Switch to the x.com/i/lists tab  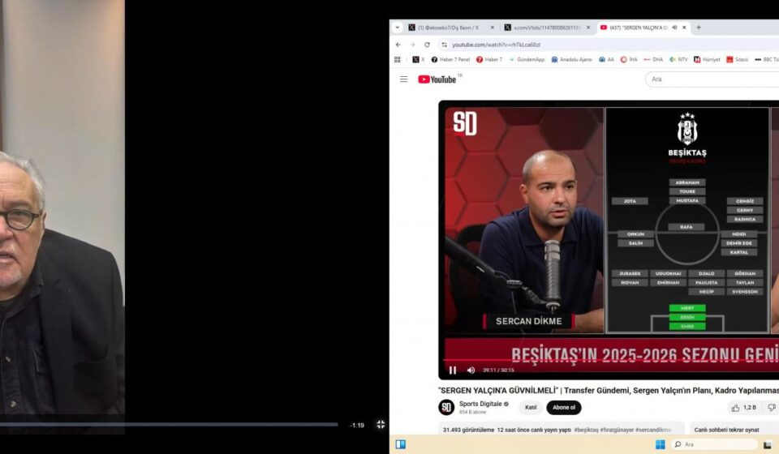click(x=547, y=28)
